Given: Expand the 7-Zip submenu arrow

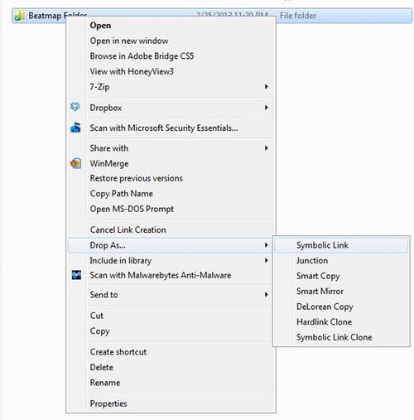Looking at the screenshot, I should 266,87.
